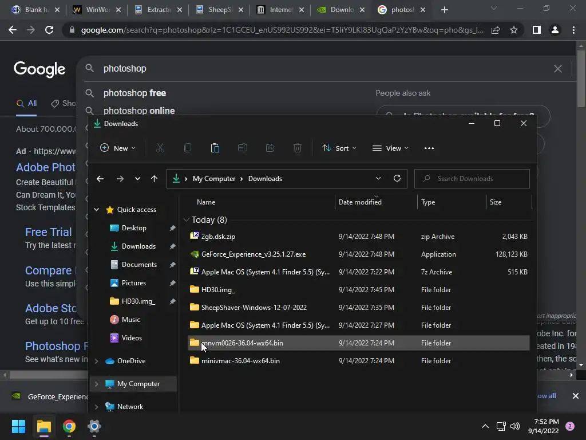Open Chrome from the taskbar
The width and height of the screenshot is (586, 440).
click(x=69, y=426)
